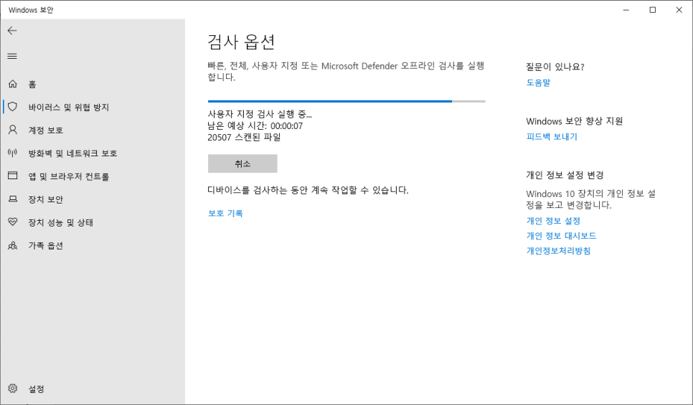Open 도움말 help link
The height and width of the screenshot is (405, 693).
pyautogui.click(x=538, y=82)
